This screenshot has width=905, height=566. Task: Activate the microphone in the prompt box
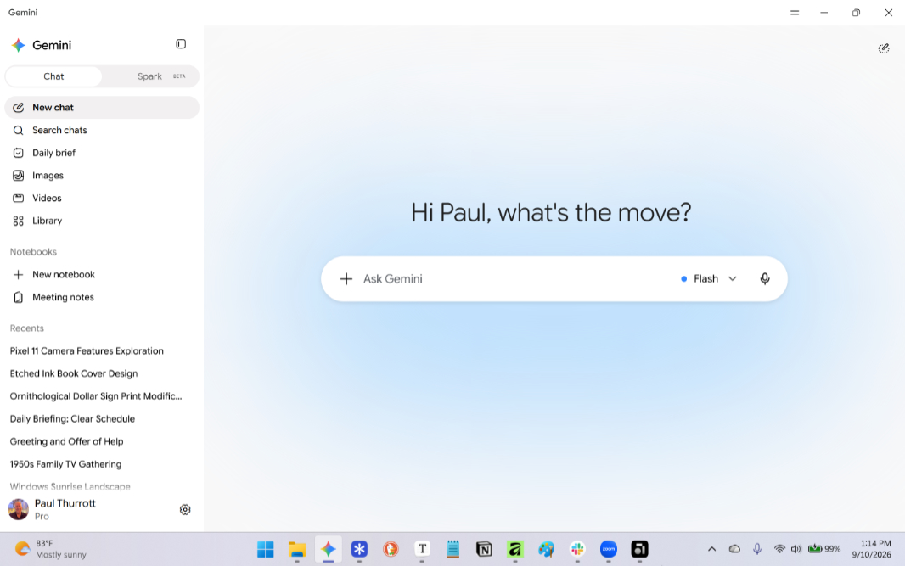tap(765, 278)
